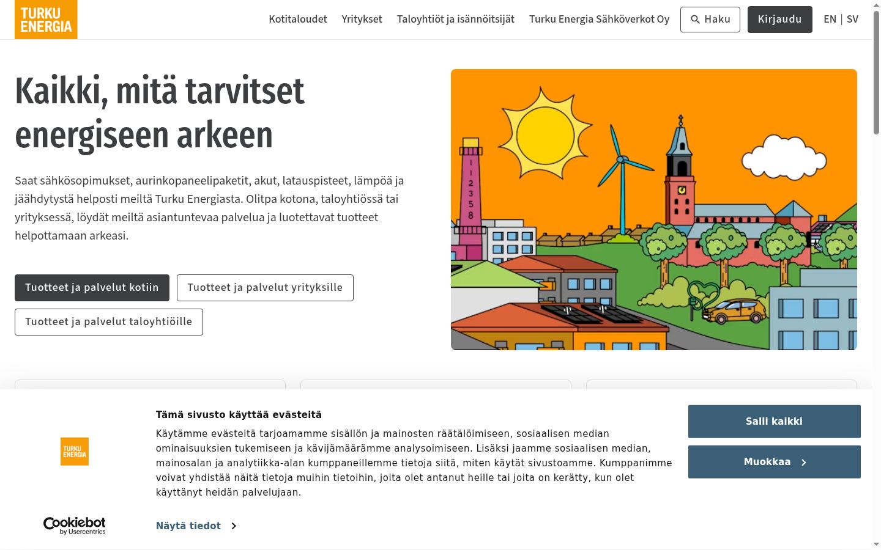Viewport: 881px width, 550px height.
Task: Expand Näytä tiedot cookie details
Action: (x=196, y=526)
